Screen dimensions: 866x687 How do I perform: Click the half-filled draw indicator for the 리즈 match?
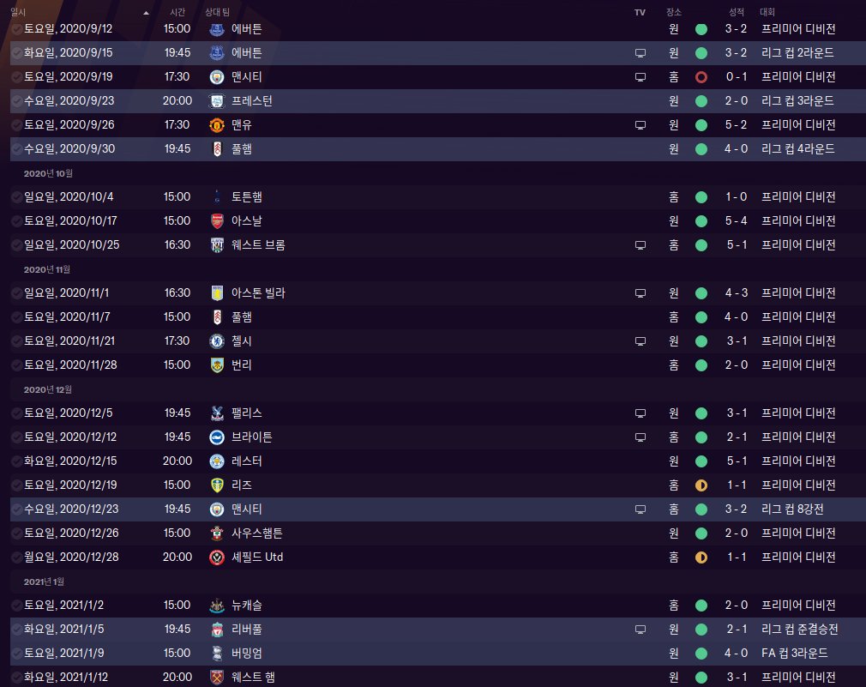(x=701, y=485)
